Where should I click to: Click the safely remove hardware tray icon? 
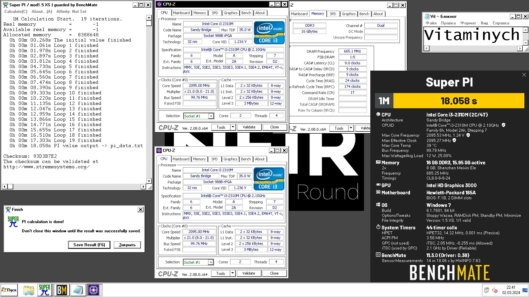(487, 290)
